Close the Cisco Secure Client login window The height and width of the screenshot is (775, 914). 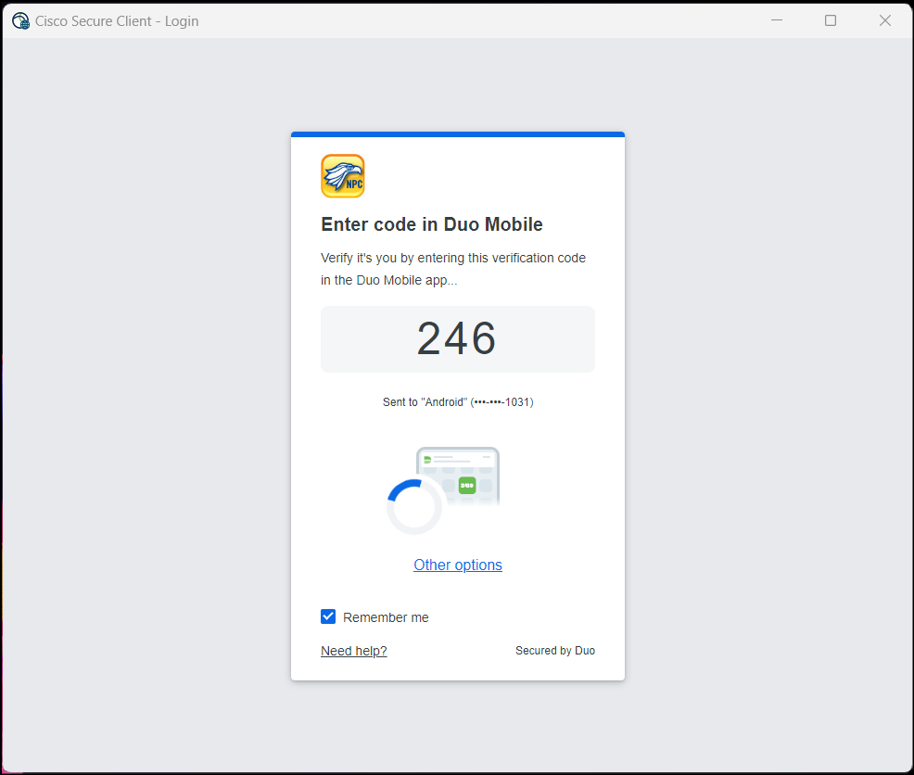click(x=885, y=20)
